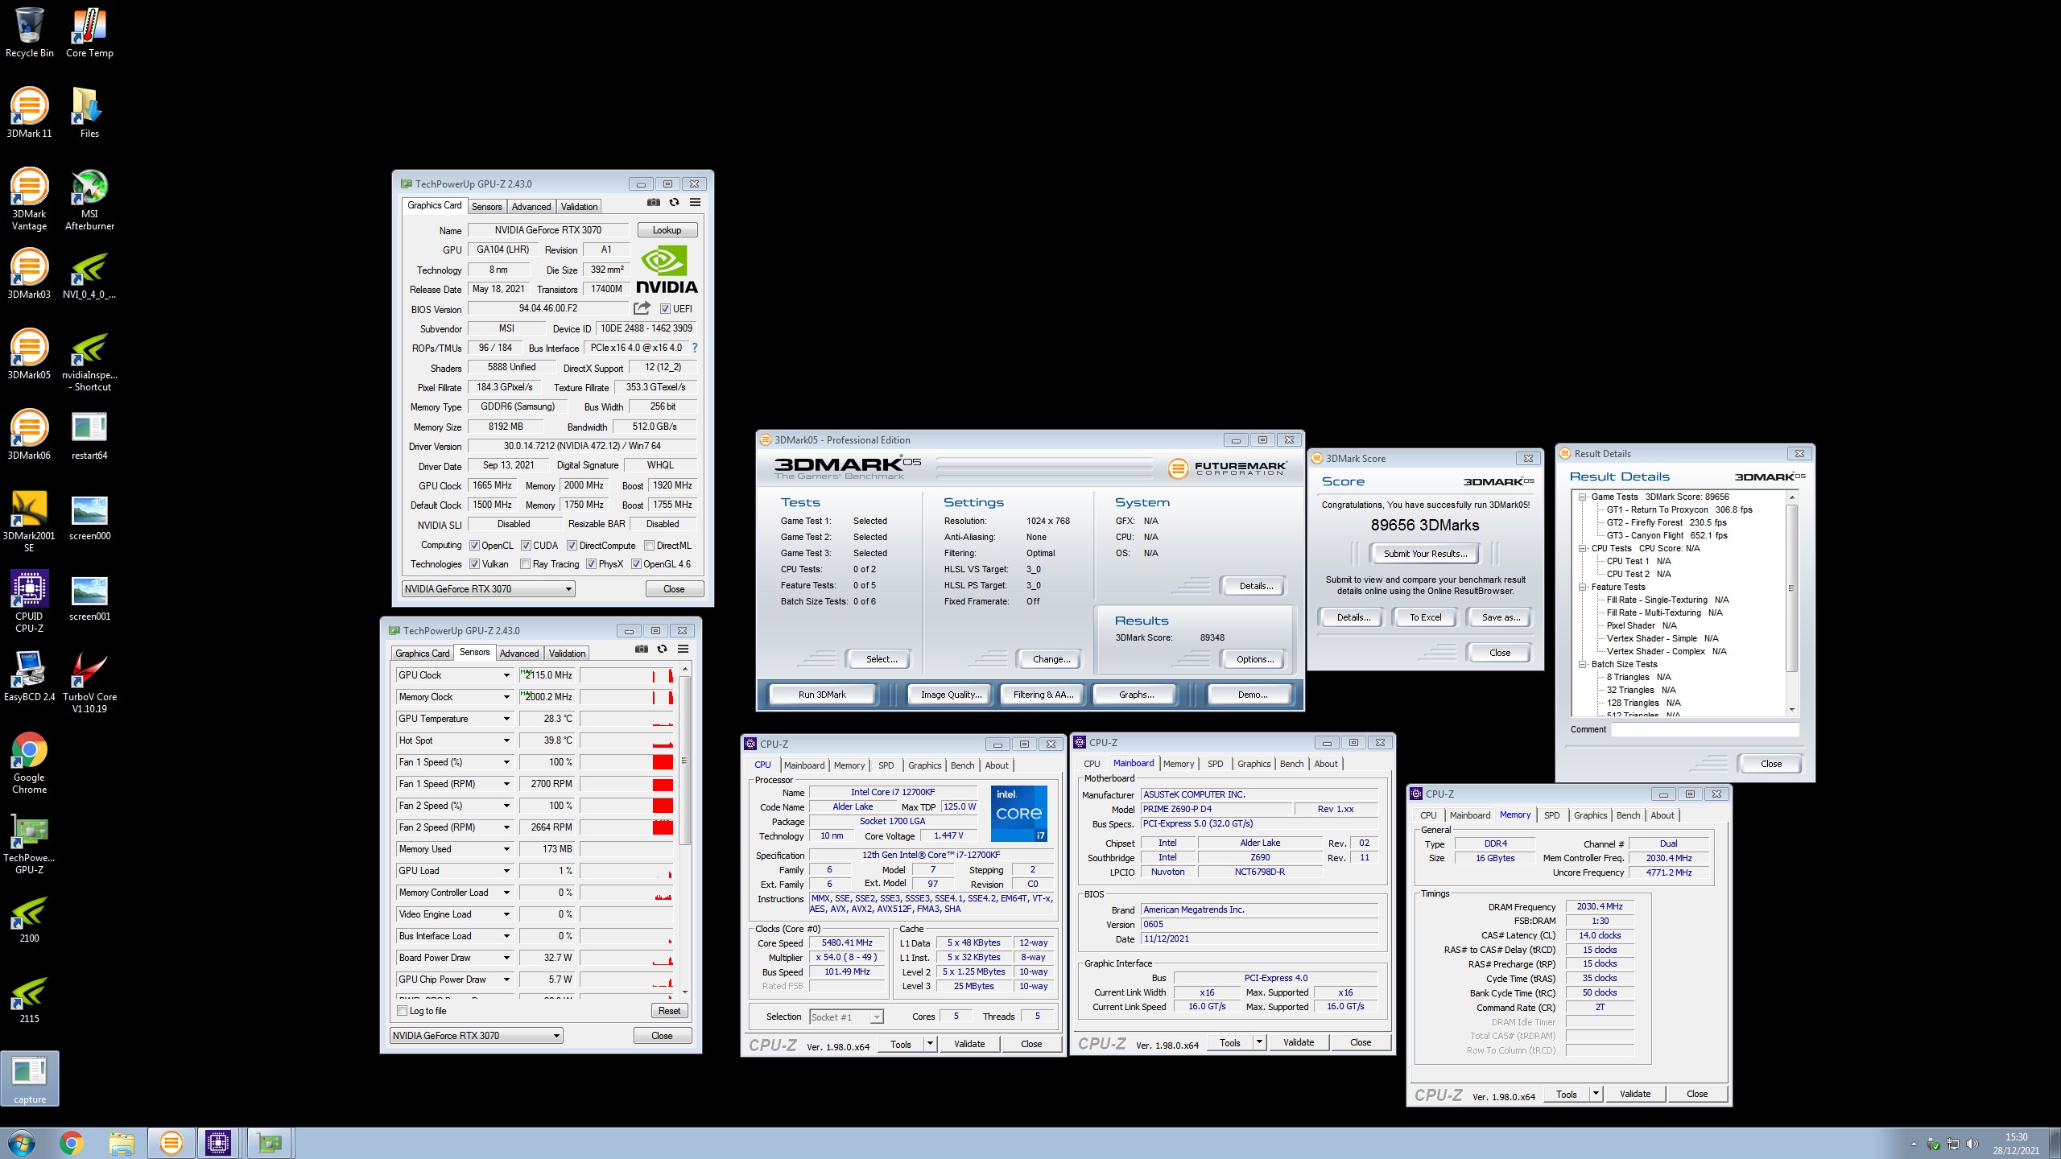Open the Recycle Bin desktop icon
The width and height of the screenshot is (2061, 1159).
tap(29, 33)
